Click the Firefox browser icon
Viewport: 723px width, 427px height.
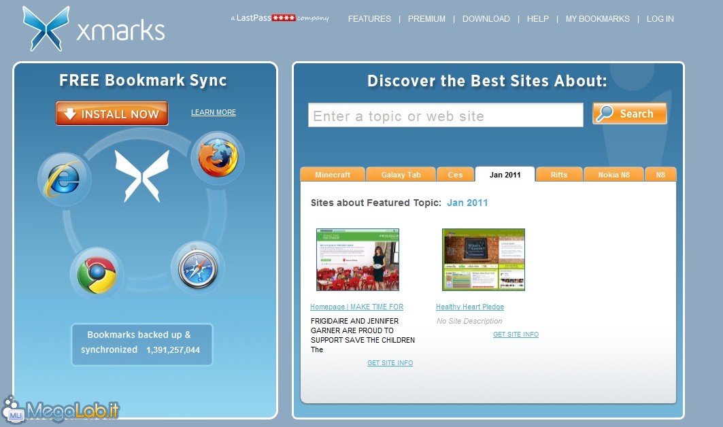click(x=218, y=158)
